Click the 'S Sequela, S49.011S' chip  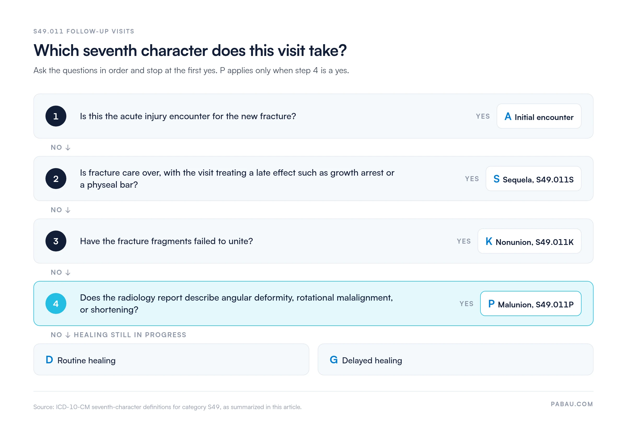533,179
